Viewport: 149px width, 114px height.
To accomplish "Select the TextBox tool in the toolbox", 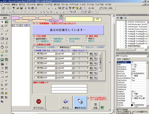I will (x=6, y=26).
